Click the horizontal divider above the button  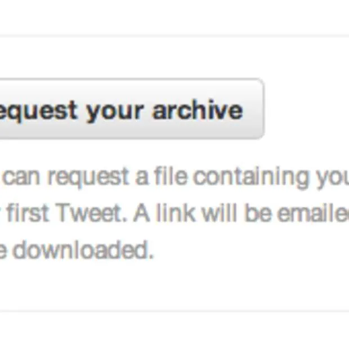click(174, 37)
